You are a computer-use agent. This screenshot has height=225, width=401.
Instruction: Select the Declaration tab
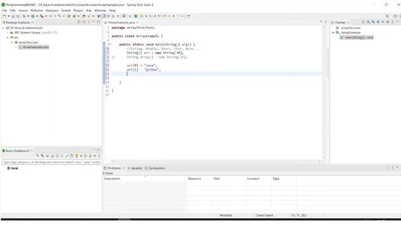point(155,168)
